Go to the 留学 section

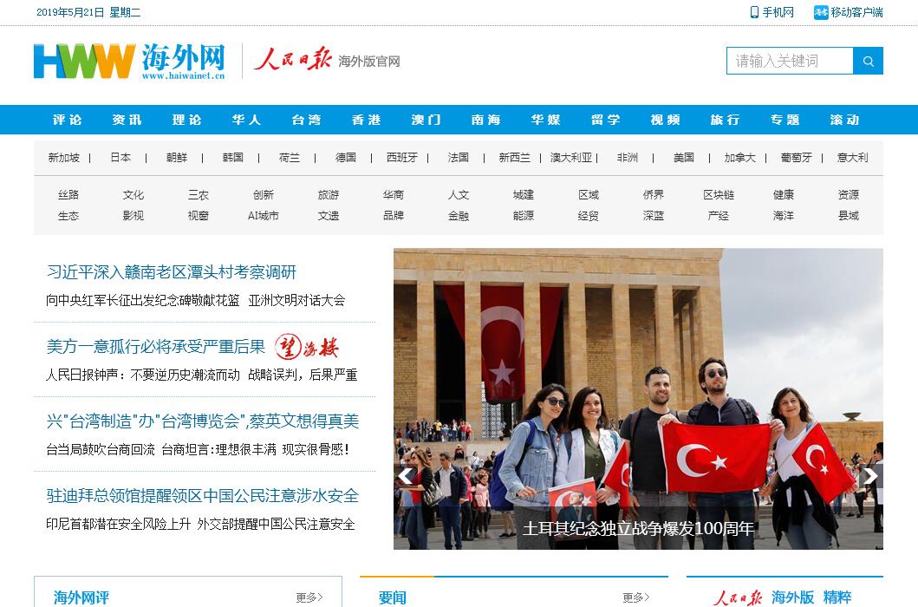pos(605,120)
